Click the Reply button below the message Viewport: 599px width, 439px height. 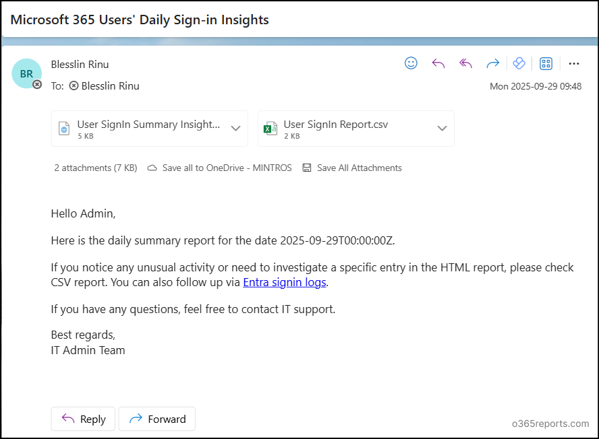pos(82,419)
